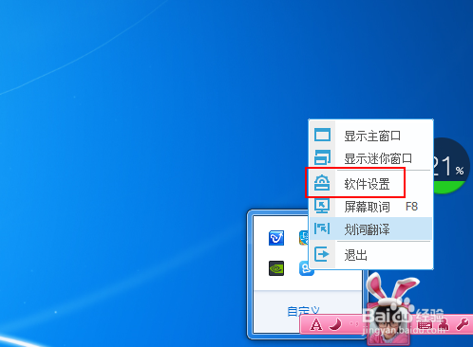Toggle the moon half-width icon on input bar

pos(335,324)
